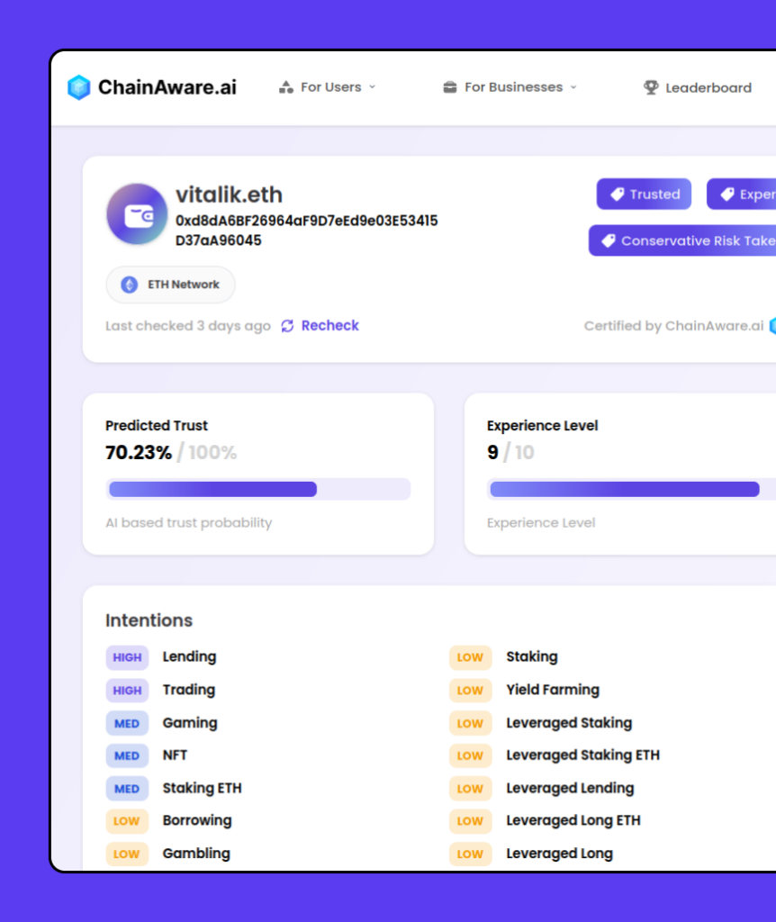Click the Ethereum icon in the ETH Network chip
Viewport: 776px width, 922px height.
pos(130,285)
